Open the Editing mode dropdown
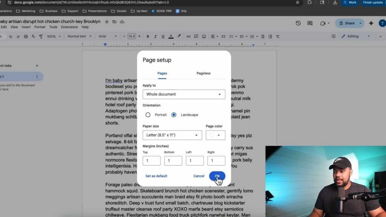Image resolution: width=386 pixels, height=217 pixels. coord(356,37)
